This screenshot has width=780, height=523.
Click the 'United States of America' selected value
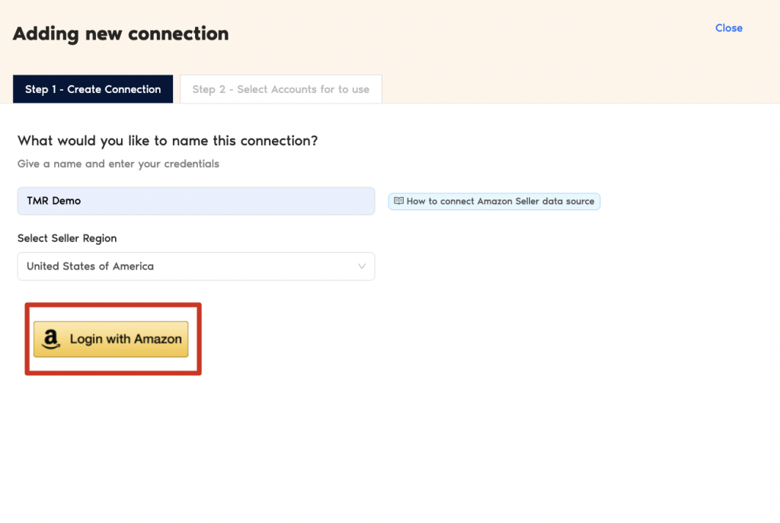coord(90,266)
